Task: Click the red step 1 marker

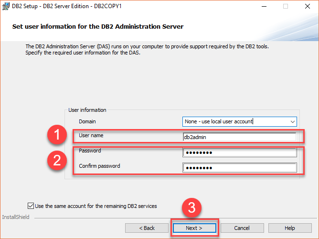Action: coord(57,135)
